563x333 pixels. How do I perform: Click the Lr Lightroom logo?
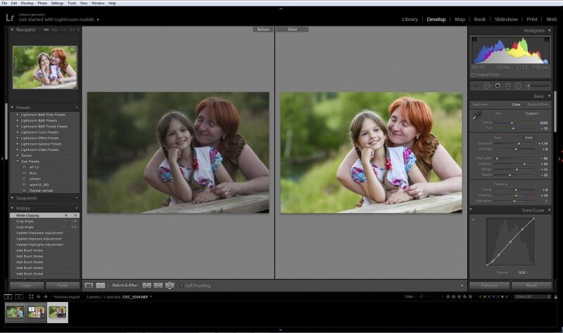coord(10,18)
